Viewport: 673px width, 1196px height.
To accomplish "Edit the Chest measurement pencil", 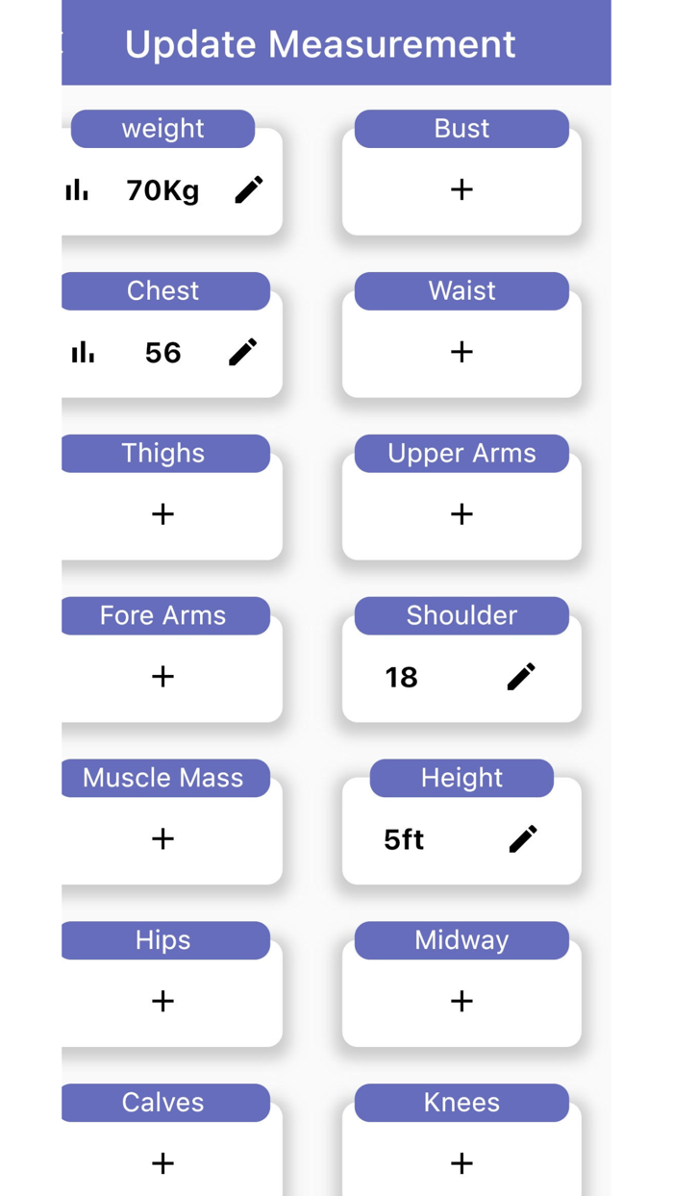I will pyautogui.click(x=243, y=353).
